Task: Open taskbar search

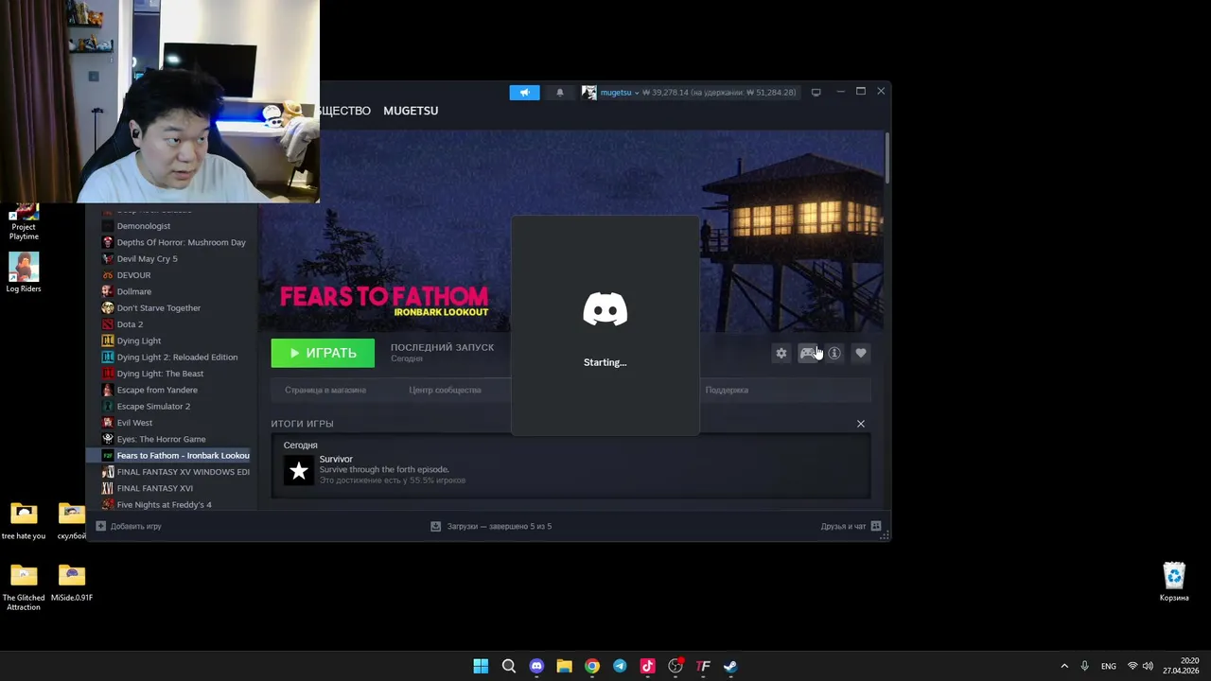Action: (509, 666)
